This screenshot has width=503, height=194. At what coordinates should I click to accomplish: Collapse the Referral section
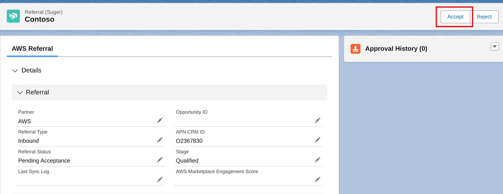tap(20, 93)
